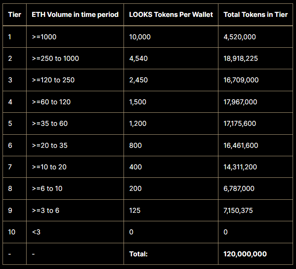Select the ">=1000" ETH volume cell
Image resolution: width=296 pixels, height=269 pixels.
(x=44, y=37)
